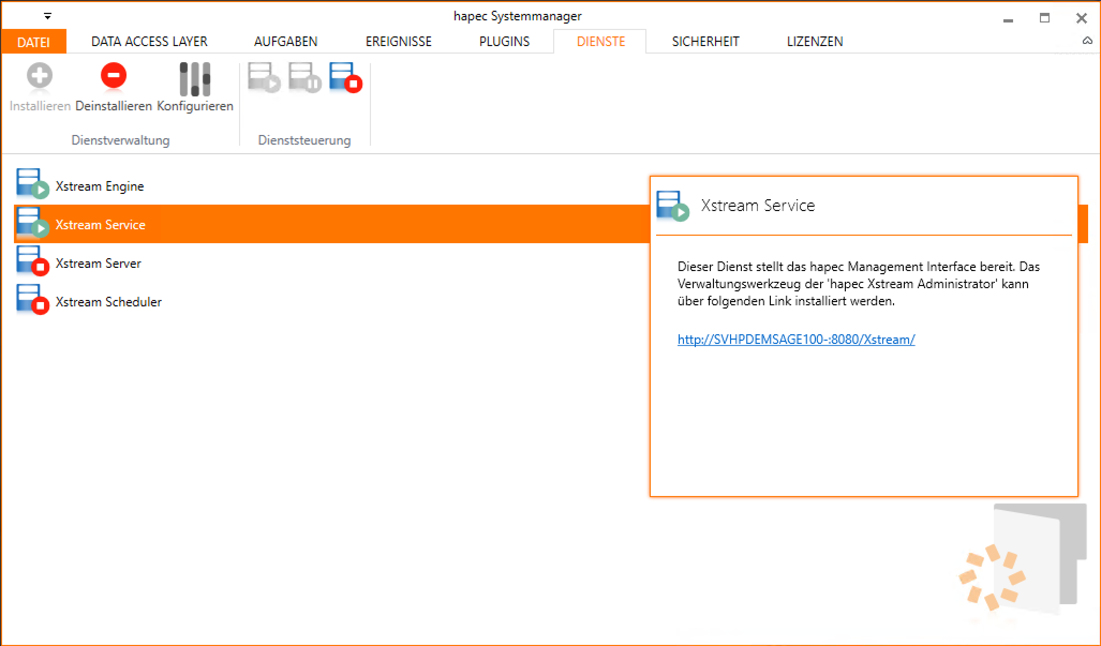Switch to the PLUGINS tab

point(504,42)
